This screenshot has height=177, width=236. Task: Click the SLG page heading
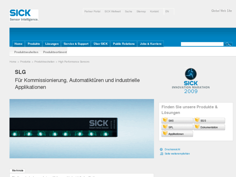click(20, 72)
